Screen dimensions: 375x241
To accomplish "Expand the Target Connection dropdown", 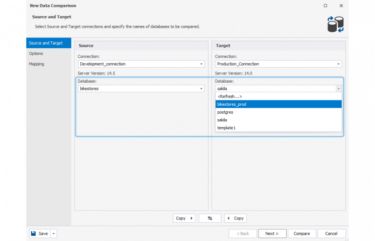I will coord(338,64).
